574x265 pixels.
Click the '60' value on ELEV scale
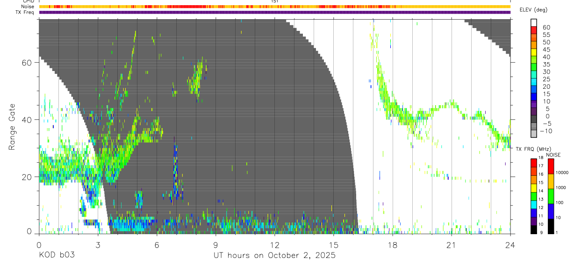pyautogui.click(x=546, y=27)
